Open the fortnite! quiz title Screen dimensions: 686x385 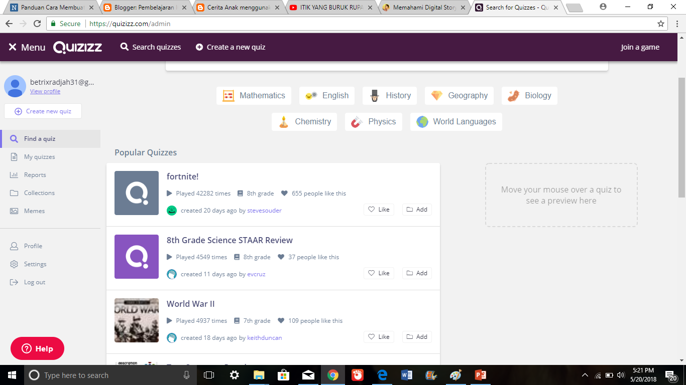click(183, 176)
